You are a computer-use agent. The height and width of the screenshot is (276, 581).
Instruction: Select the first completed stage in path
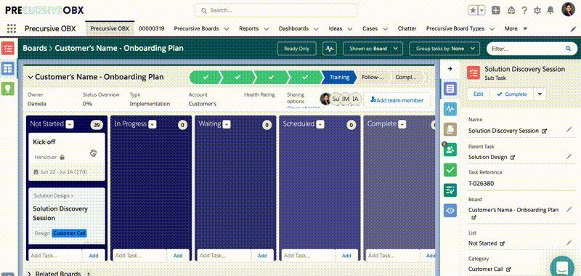(x=206, y=78)
